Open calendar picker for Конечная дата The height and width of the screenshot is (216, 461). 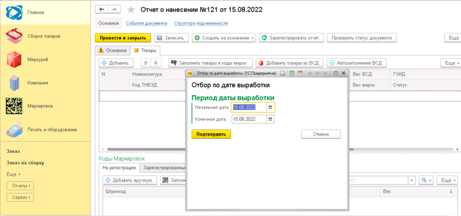point(270,119)
